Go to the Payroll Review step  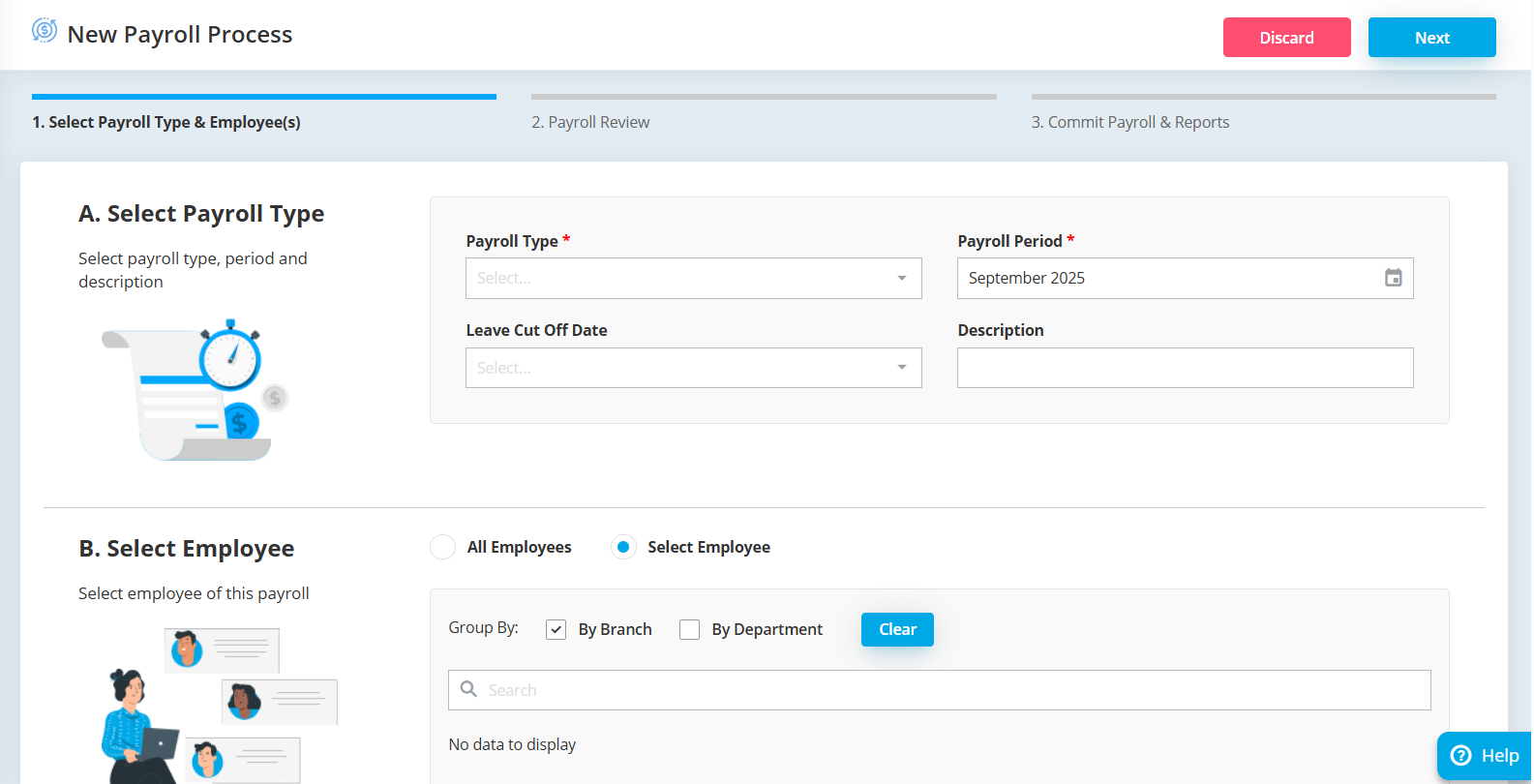[x=590, y=122]
